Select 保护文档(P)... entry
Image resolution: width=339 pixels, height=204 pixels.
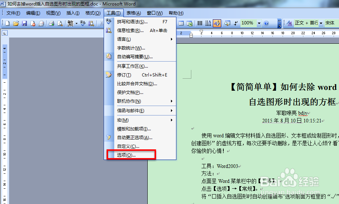click(140, 93)
